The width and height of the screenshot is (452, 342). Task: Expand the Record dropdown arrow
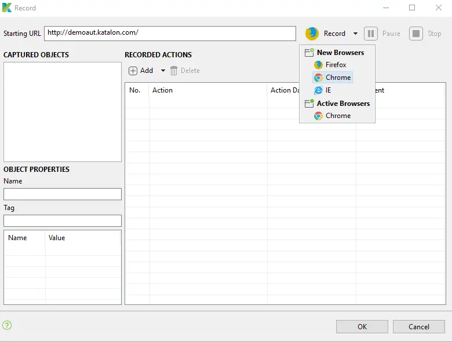(355, 34)
